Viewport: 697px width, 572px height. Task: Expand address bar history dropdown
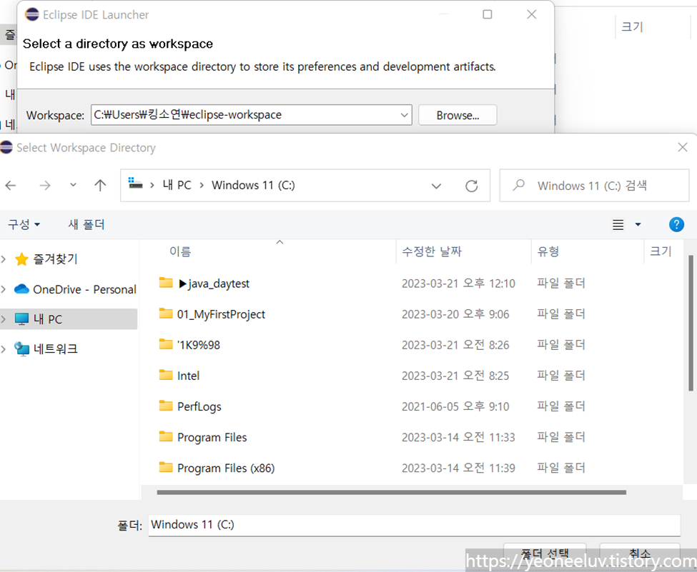point(436,186)
